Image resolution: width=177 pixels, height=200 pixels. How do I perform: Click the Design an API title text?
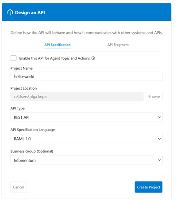click(x=30, y=12)
